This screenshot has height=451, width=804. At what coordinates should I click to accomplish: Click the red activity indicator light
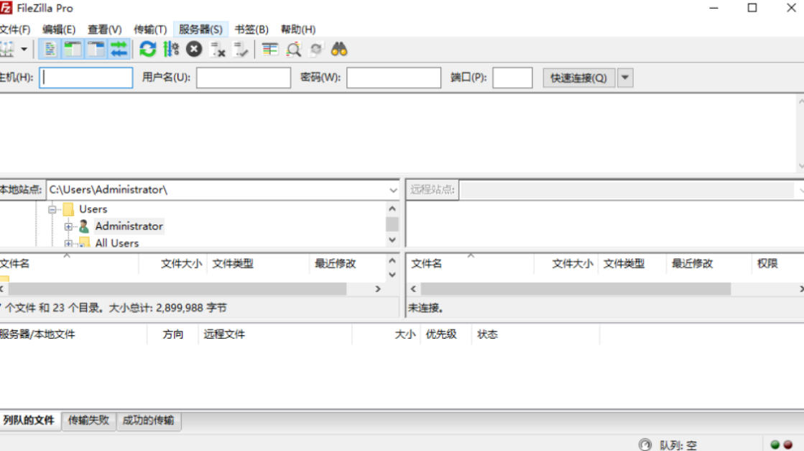[787, 445]
